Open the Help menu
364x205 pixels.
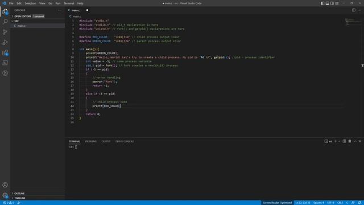click(x=80, y=3)
